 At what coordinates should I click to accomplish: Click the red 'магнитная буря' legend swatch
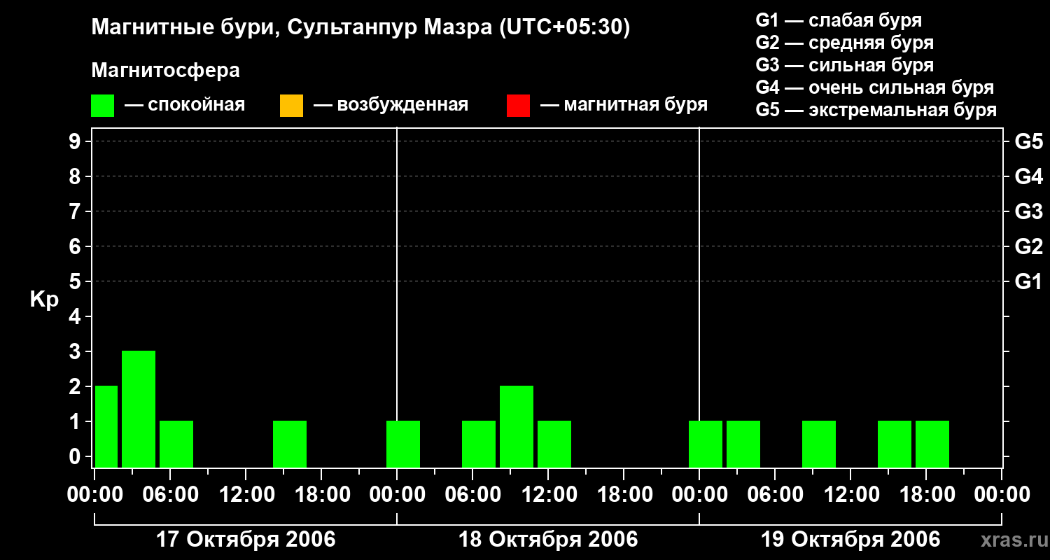coord(518,106)
